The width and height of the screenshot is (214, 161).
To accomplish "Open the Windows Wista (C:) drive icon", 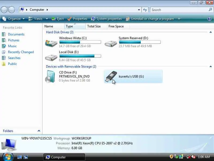I will 51,43.
